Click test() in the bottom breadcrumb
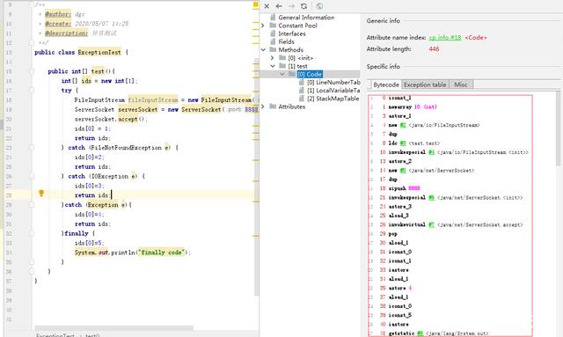Viewport: 563px width, 337px height. click(x=91, y=335)
